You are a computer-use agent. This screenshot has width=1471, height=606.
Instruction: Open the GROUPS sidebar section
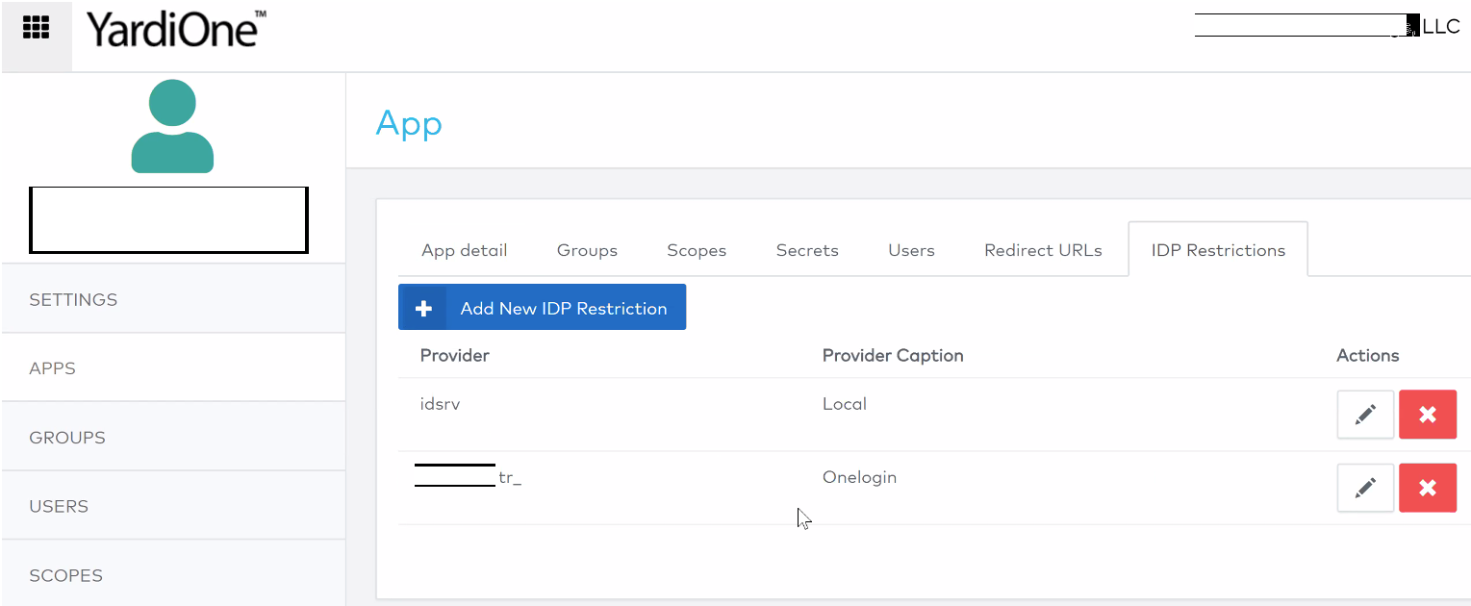coord(66,436)
